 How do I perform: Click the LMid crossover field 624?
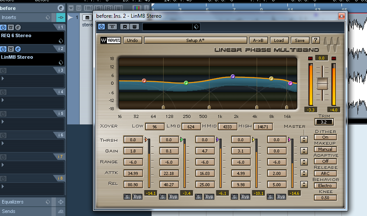pyautogui.click(x=191, y=127)
